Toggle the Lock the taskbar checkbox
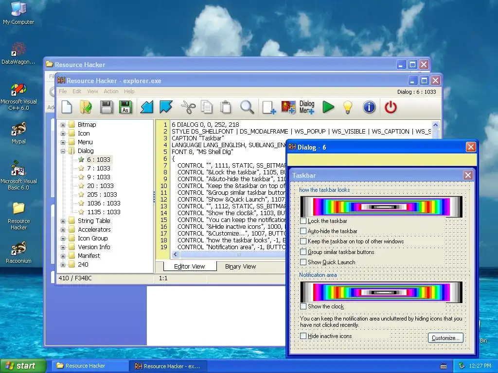498x373 pixels. (303, 221)
